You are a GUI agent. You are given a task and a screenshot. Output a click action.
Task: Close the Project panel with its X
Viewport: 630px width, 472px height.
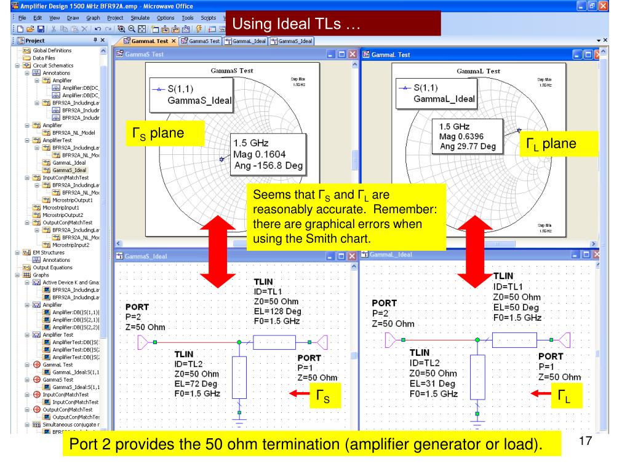pos(103,40)
